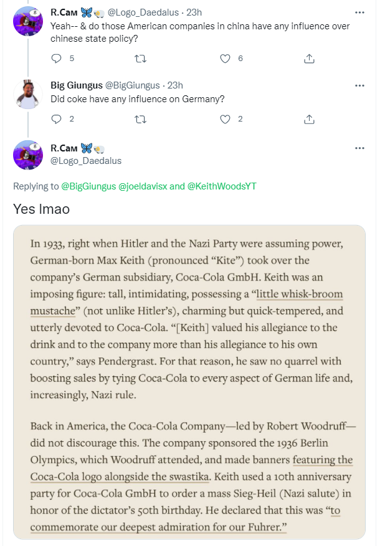Open the @Logo_Daedalus handle in main tweet
Image resolution: width=380 pixels, height=546 pixels.
pos(86,161)
